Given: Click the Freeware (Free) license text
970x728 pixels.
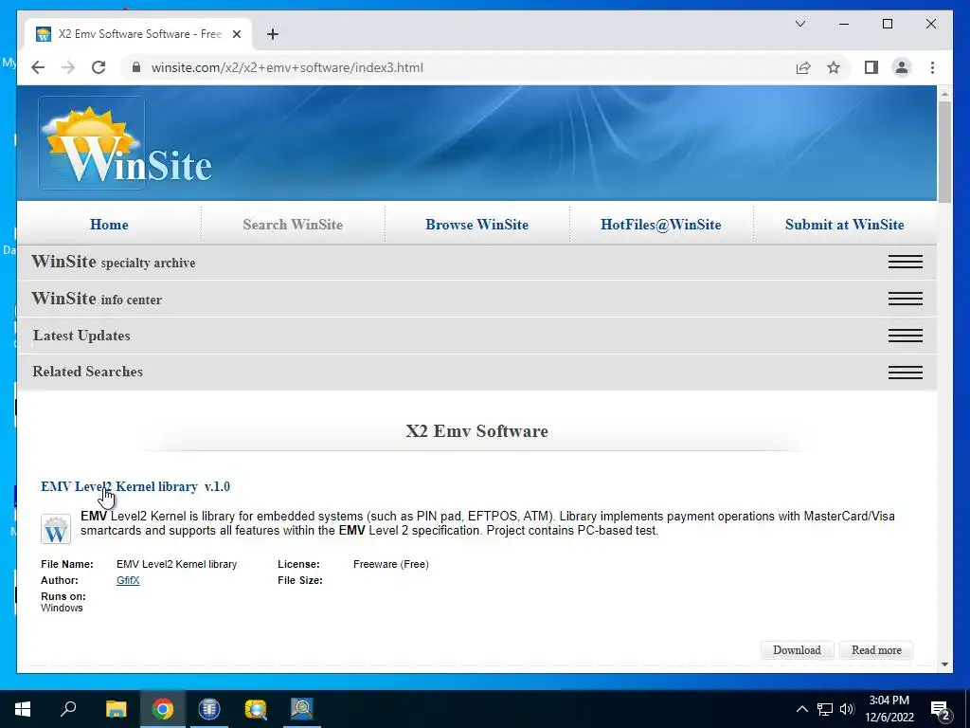Looking at the screenshot, I should (x=391, y=564).
